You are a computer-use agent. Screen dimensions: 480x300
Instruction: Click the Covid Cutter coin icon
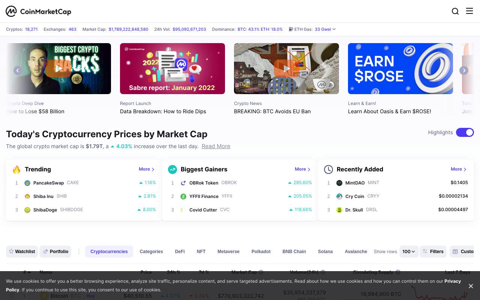(x=183, y=210)
